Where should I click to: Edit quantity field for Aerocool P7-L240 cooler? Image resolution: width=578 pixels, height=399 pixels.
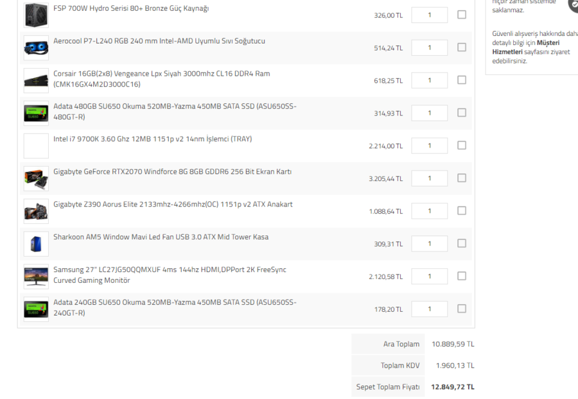point(429,47)
